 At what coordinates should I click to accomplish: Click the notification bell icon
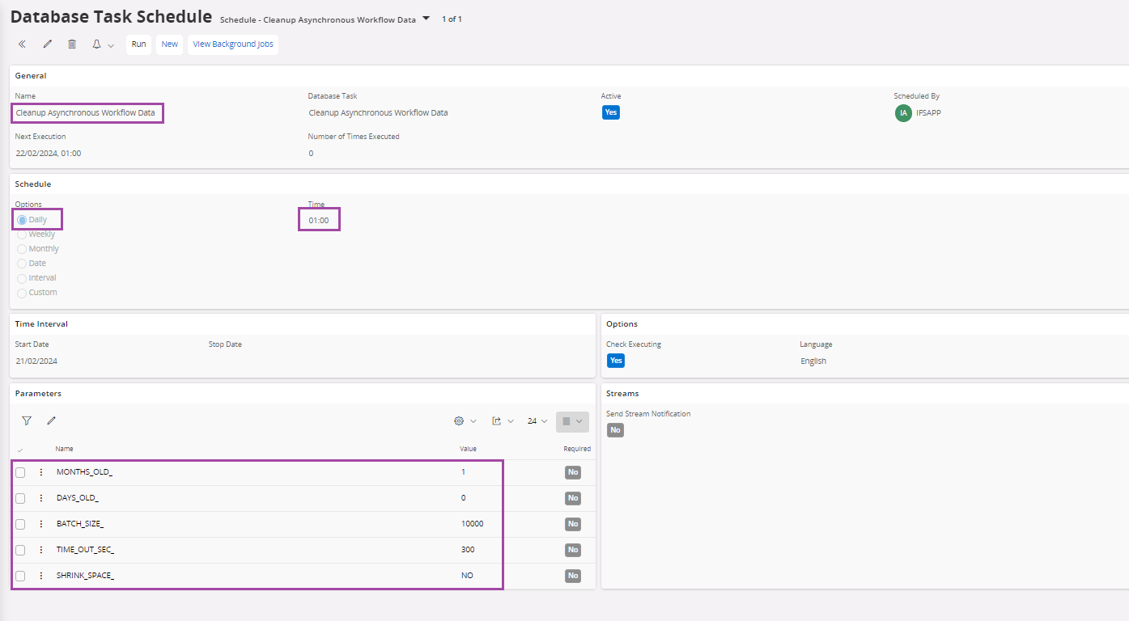coord(96,44)
